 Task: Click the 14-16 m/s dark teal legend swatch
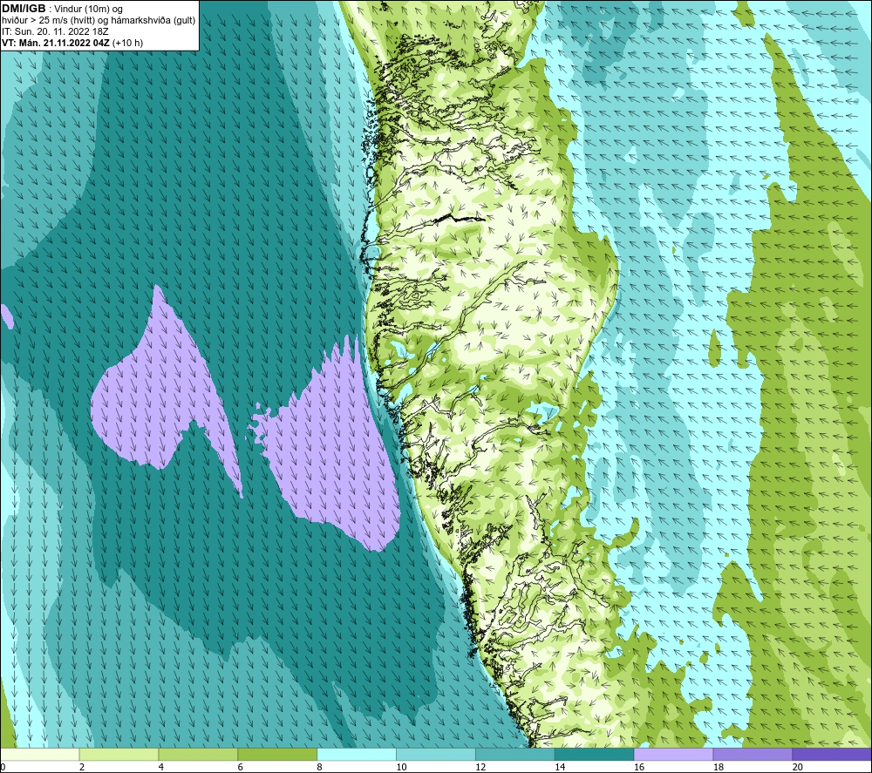(x=595, y=754)
